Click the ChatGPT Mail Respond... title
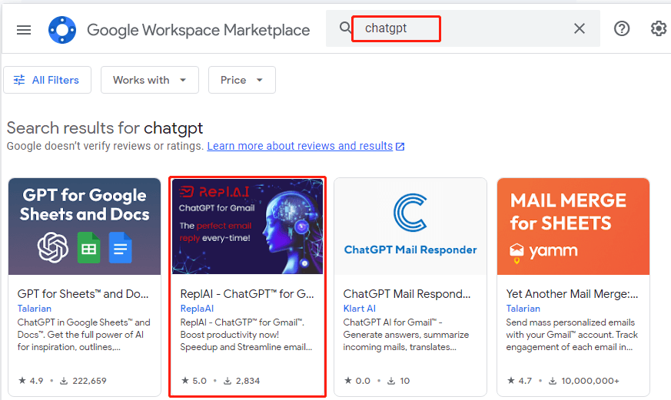The image size is (671, 400). tap(407, 294)
